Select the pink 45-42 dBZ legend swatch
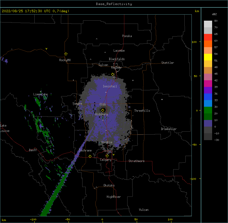The width and height of the screenshot is (228, 223). coord(208,77)
